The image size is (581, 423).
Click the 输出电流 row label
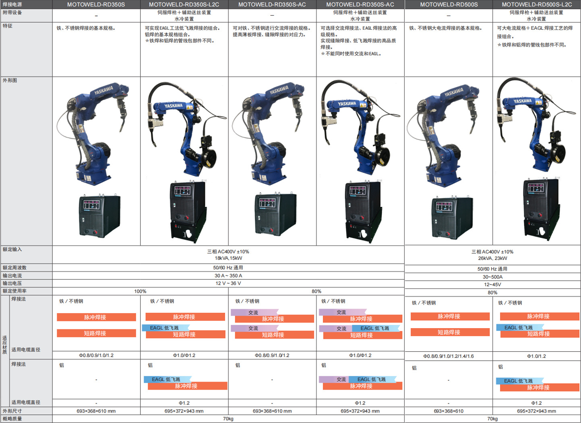pyautogui.click(x=12, y=276)
